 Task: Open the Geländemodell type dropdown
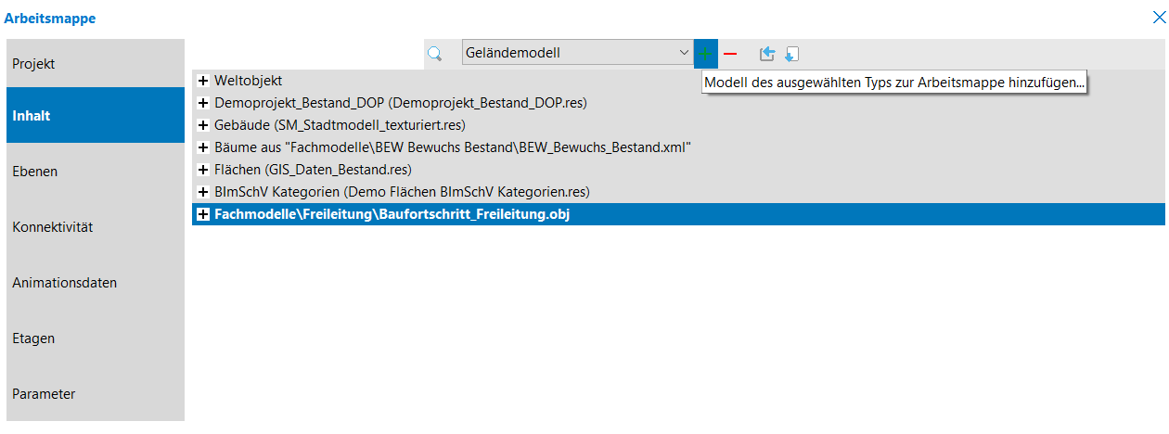coord(577,53)
